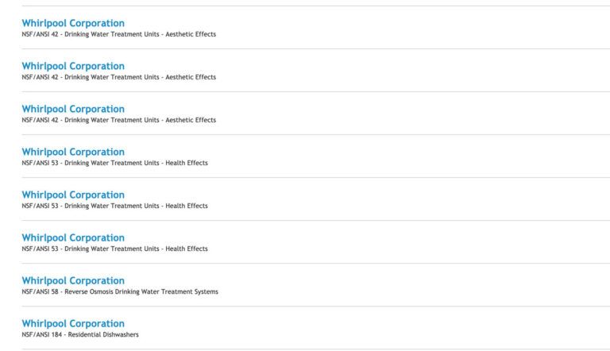Open the third Whirlpool Corporation NSF/ANSI 42 listing
610x351 pixels.
click(73, 109)
